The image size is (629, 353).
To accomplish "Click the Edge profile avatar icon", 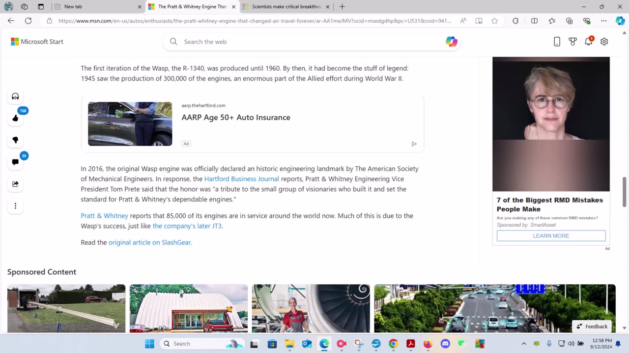I will tap(8, 7).
